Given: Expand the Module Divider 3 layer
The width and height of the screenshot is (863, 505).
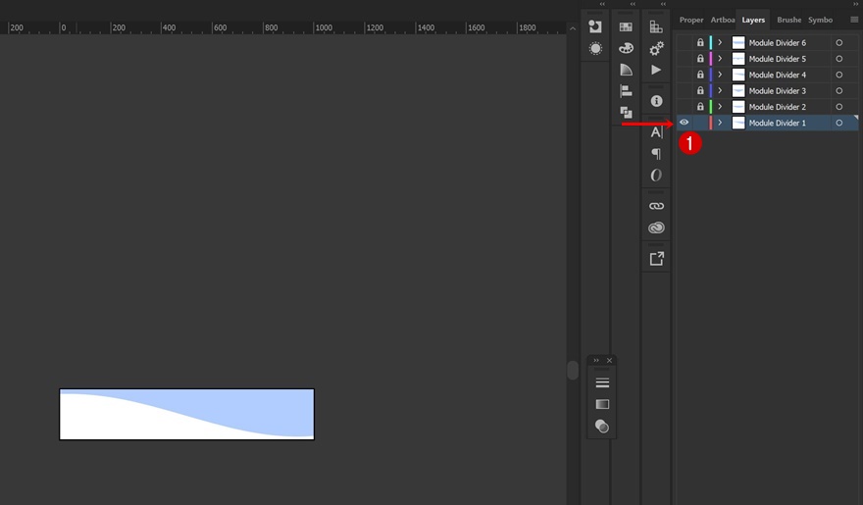Looking at the screenshot, I should pos(720,90).
